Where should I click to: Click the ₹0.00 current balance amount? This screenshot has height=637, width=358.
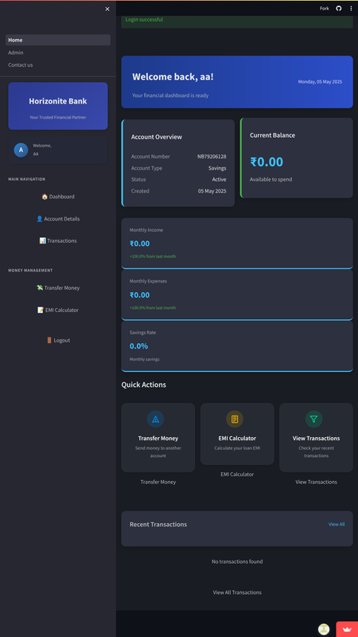click(x=267, y=162)
